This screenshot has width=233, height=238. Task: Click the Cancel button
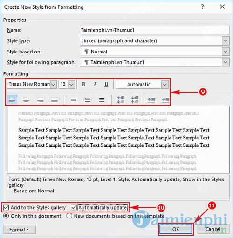(x=213, y=229)
